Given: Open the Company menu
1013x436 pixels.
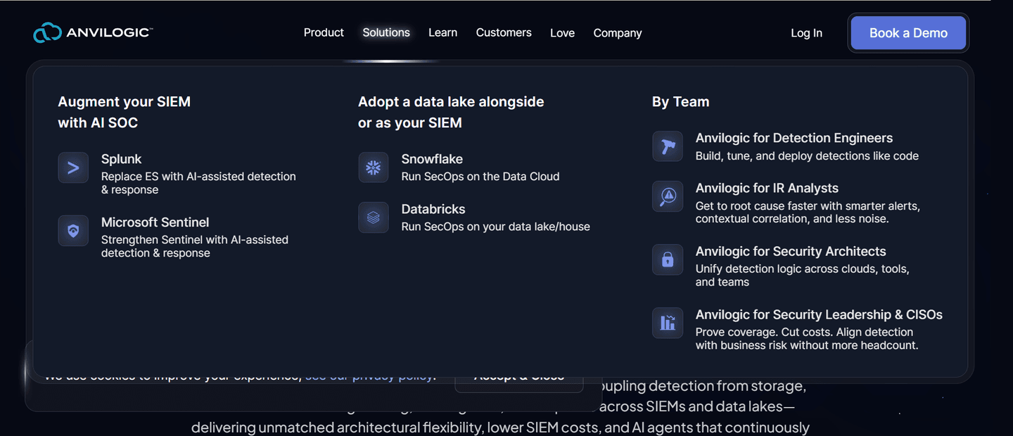Looking at the screenshot, I should pyautogui.click(x=618, y=33).
